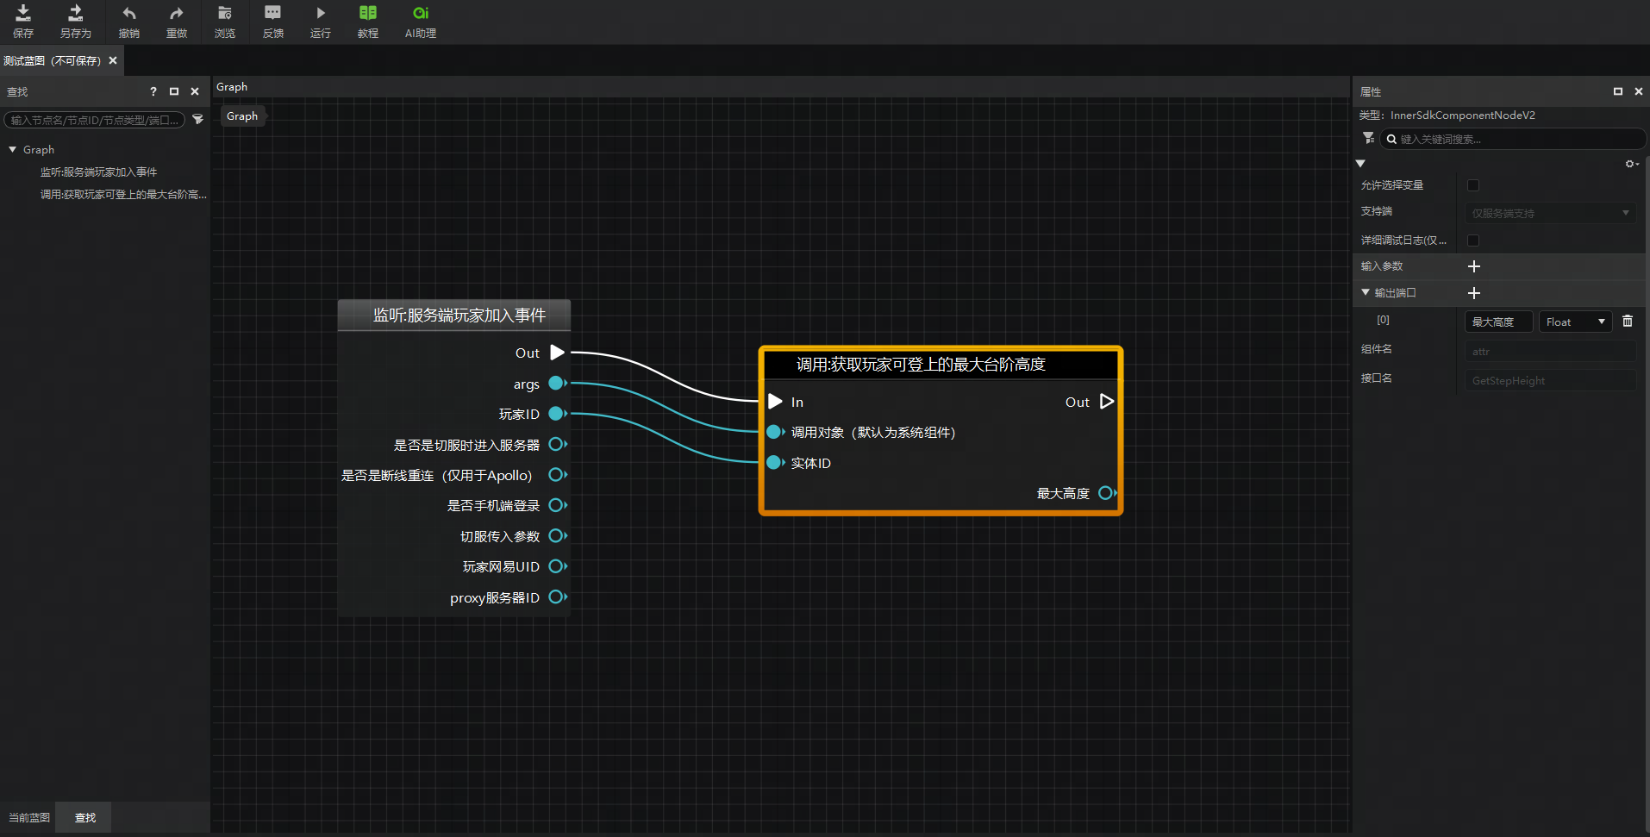Collapse the Graph tree node
The height and width of the screenshot is (837, 1650).
tap(13, 150)
